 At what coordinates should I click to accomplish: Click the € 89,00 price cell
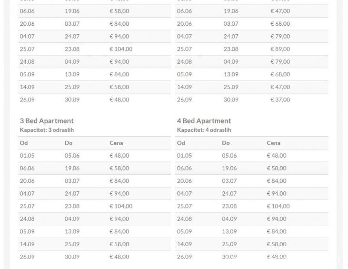coord(280,49)
